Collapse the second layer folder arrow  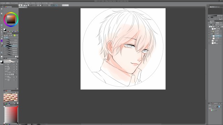(x=212, y=34)
